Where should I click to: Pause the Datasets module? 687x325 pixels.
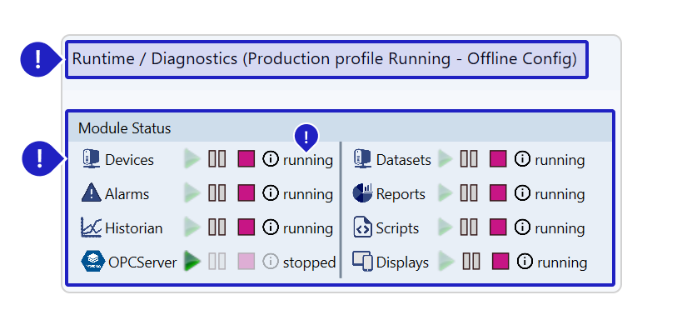468,159
